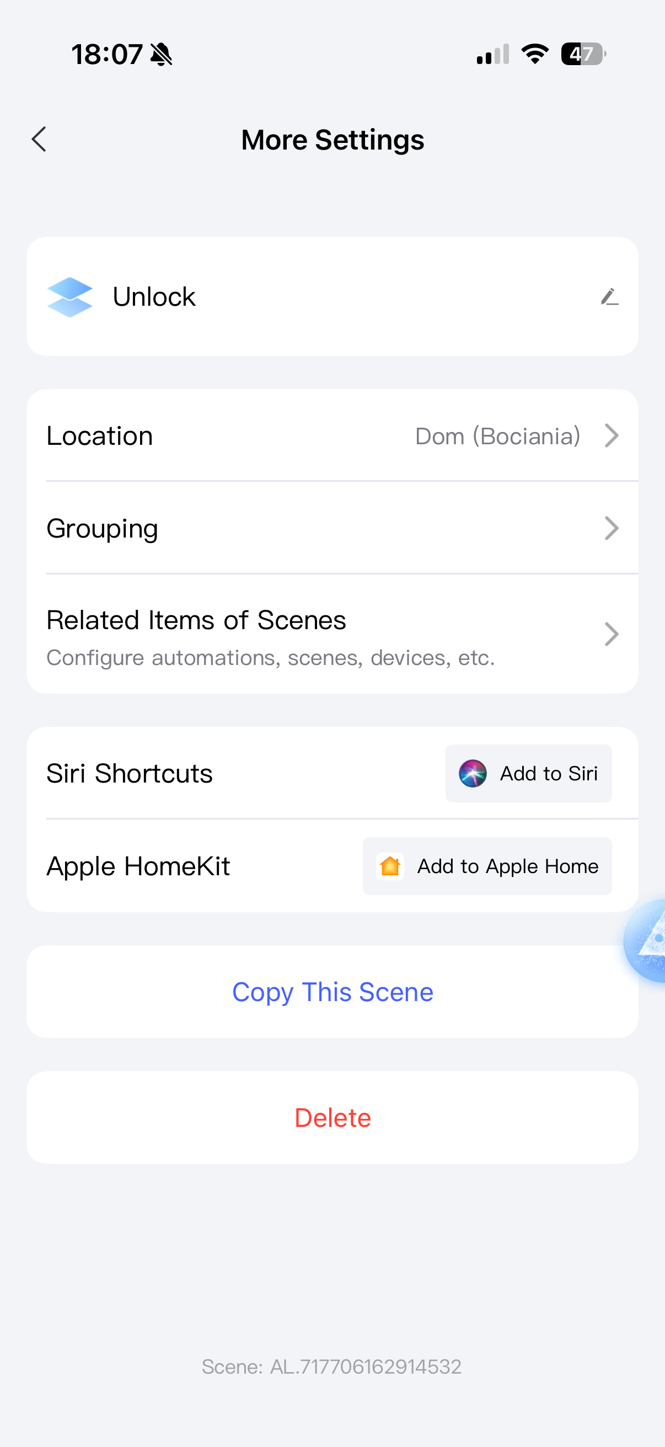Tap the muted bell status icon
This screenshot has height=1447, width=665.
[162, 55]
